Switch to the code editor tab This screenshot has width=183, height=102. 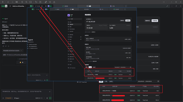click(65, 6)
